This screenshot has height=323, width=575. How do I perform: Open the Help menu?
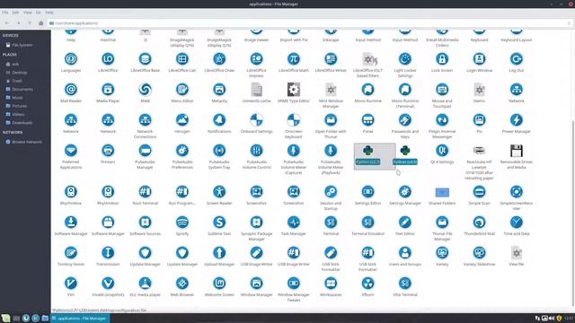tap(49, 13)
